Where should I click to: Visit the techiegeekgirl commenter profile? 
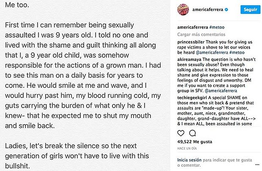[192, 98]
